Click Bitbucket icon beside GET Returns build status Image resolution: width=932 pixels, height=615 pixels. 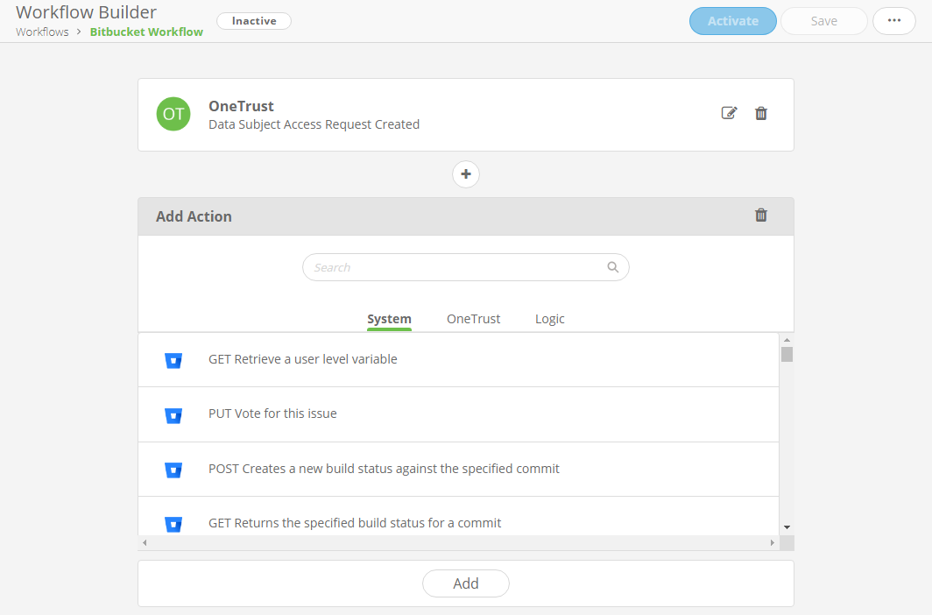click(x=173, y=523)
